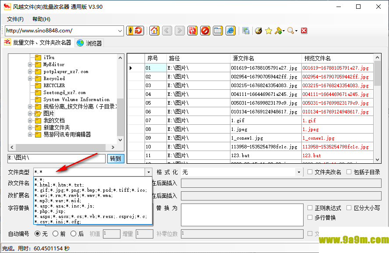Select the source file cell 123.bat
The image size is (389, 253).
pyautogui.click(x=266, y=156)
